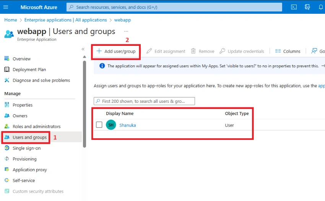325x201 pixels.
Task: Click the Roles and administrators icon
Action: 7,126
